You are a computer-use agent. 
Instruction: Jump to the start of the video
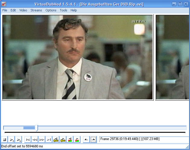click(x=28, y=139)
